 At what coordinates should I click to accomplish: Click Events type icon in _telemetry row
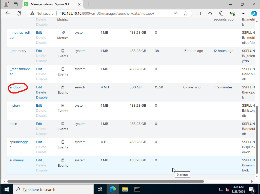click(x=63, y=51)
